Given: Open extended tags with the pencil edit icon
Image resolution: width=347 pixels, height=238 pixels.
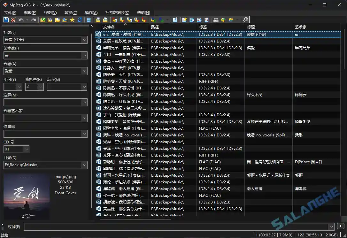Looking at the screenshot, I should click(x=175, y=20).
